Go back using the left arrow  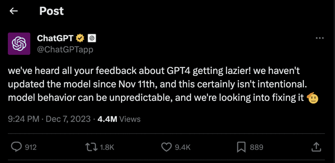pos(13,11)
